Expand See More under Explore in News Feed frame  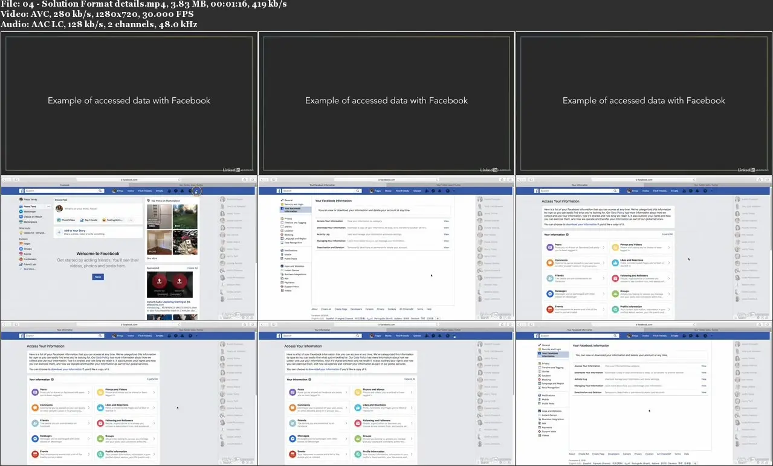click(28, 269)
